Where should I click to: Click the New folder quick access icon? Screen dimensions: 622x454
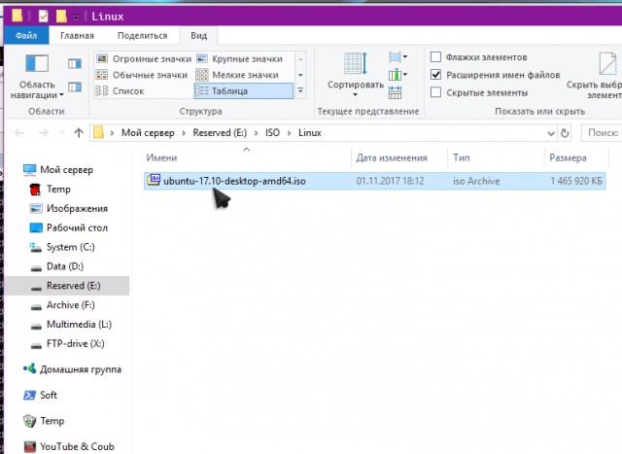61,17
